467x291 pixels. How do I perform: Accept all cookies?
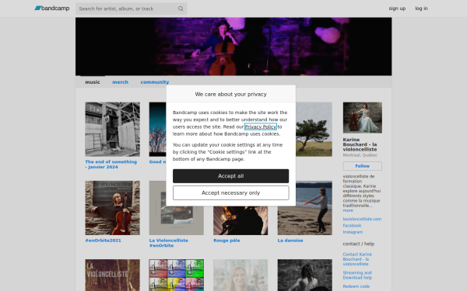[231, 176]
